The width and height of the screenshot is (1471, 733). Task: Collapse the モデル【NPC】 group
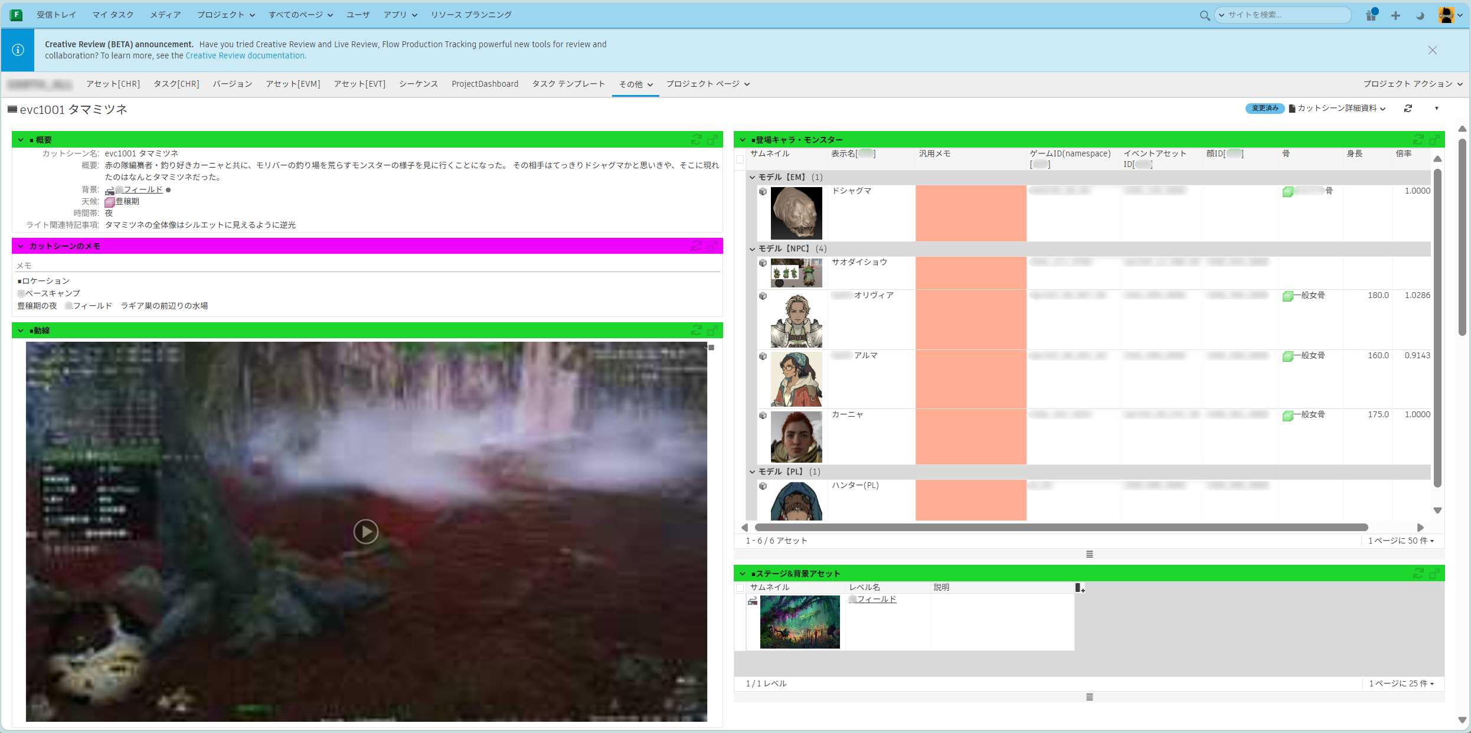click(x=752, y=248)
